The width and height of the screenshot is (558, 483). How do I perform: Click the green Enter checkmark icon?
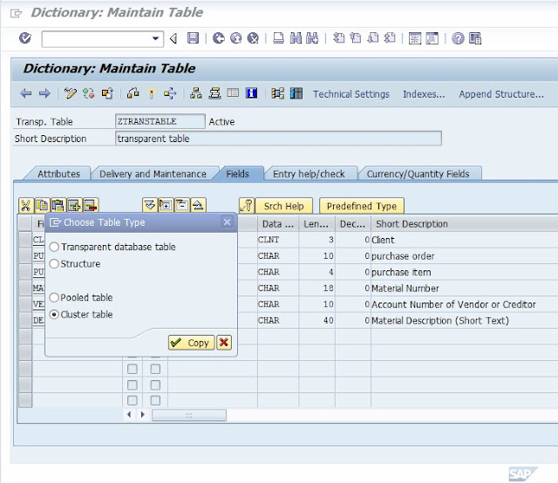25,37
